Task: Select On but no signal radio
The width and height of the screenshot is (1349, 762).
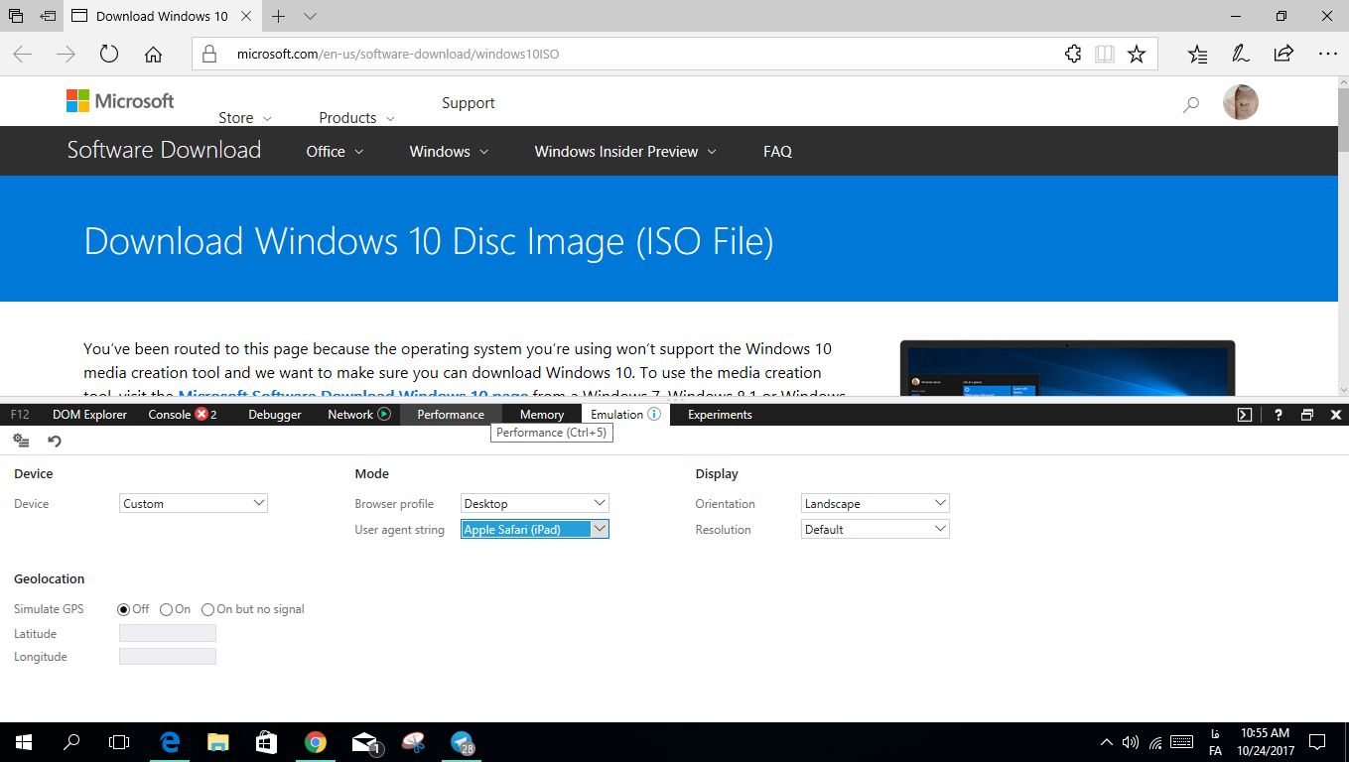Action: point(207,609)
